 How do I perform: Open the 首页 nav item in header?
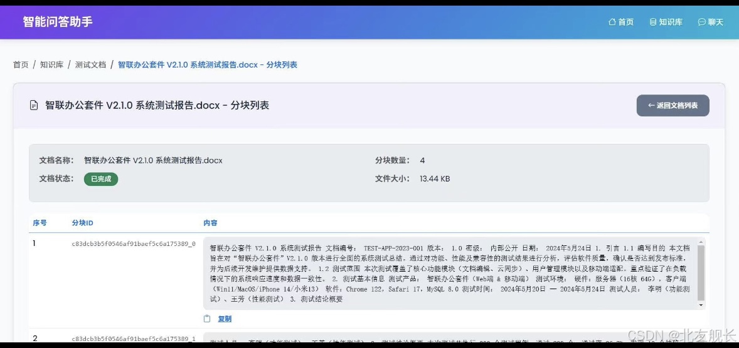pyautogui.click(x=621, y=22)
